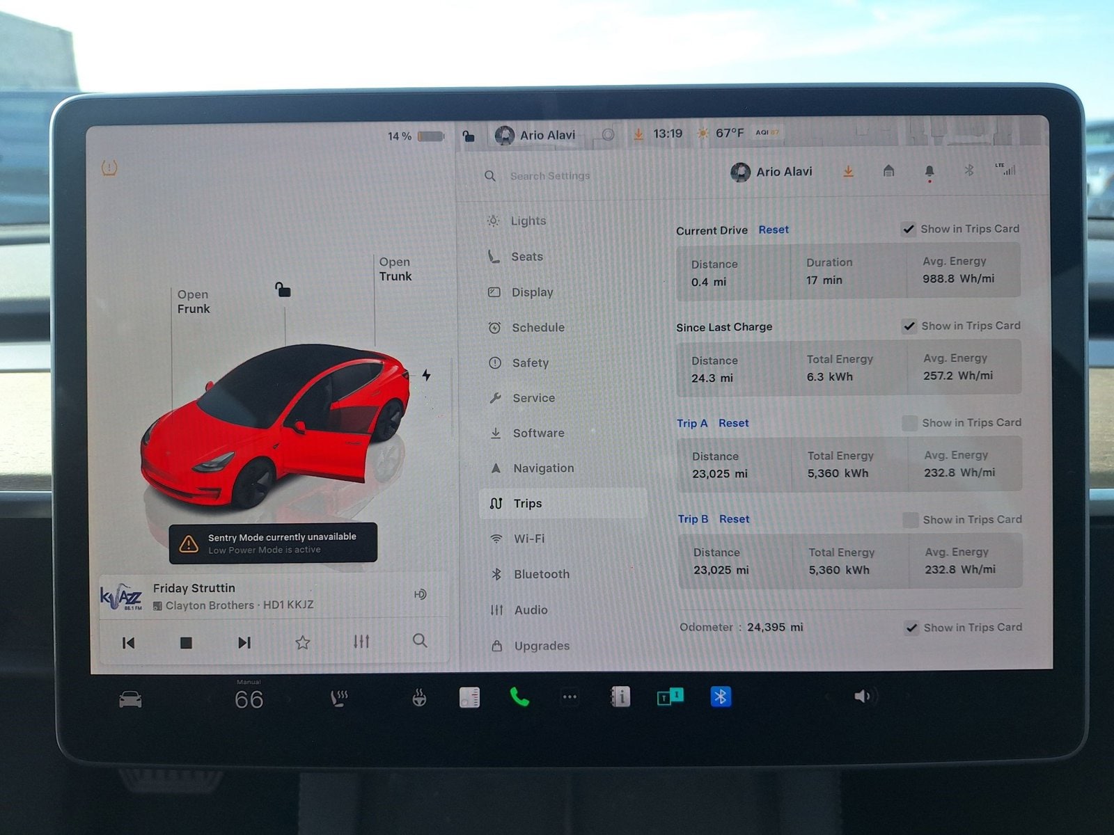Tap the phone icon in bottom bar
This screenshot has width=1114, height=835.
point(519,697)
